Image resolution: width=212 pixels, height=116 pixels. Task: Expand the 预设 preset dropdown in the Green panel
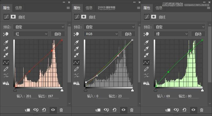[x=179, y=27]
